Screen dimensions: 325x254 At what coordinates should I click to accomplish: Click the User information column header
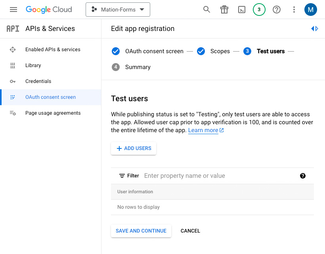[x=135, y=192]
